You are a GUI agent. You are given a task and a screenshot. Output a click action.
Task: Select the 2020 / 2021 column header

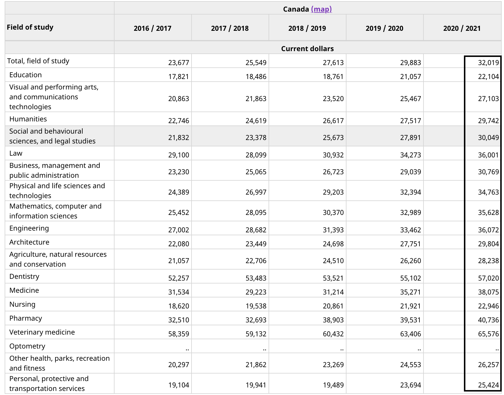pos(462,28)
